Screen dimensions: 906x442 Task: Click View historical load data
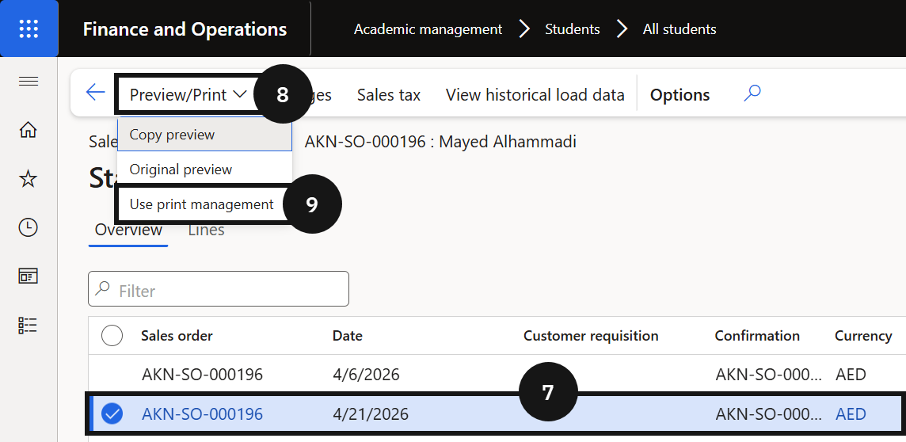click(535, 95)
